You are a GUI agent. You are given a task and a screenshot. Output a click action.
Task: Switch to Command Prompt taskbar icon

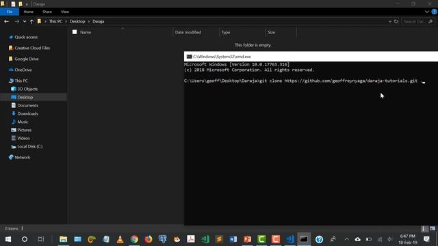click(x=304, y=239)
